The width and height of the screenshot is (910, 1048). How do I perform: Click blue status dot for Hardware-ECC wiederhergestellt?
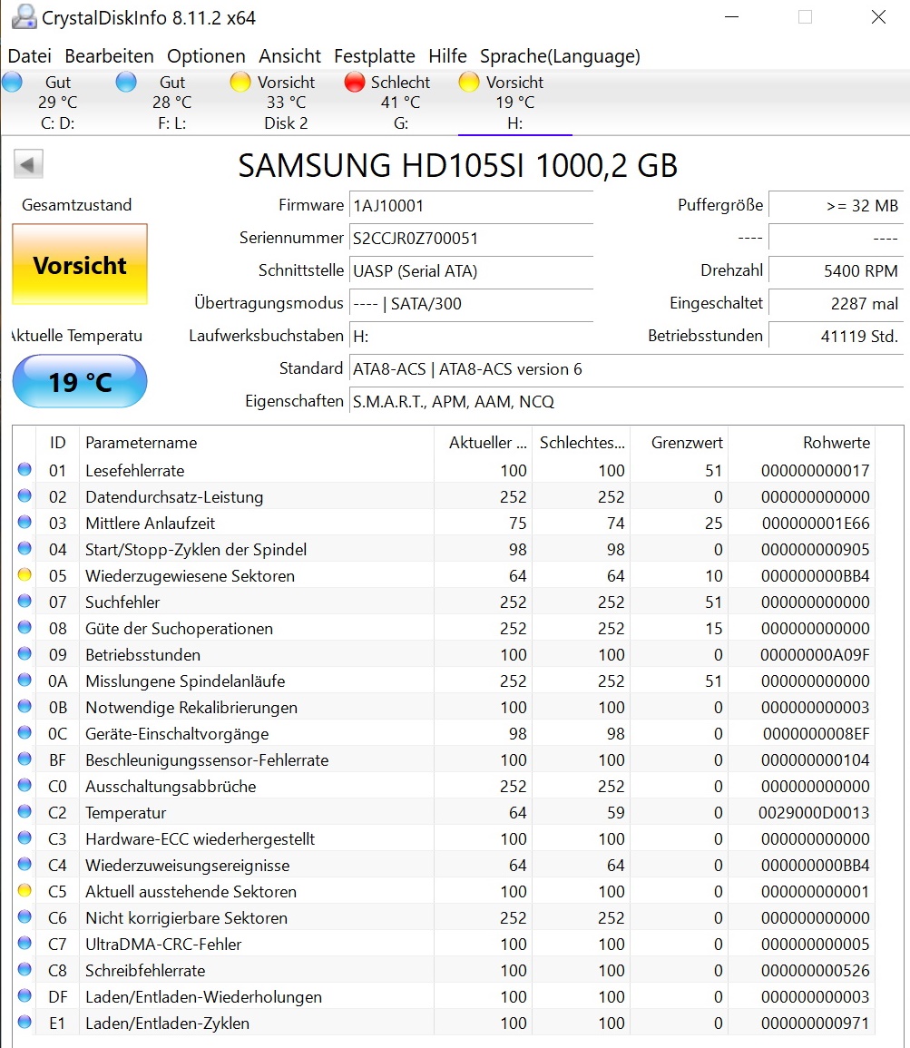[24, 838]
